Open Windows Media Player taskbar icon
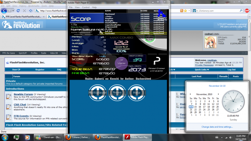Image resolution: width=251 pixels, height=141 pixels. click(x=27, y=137)
